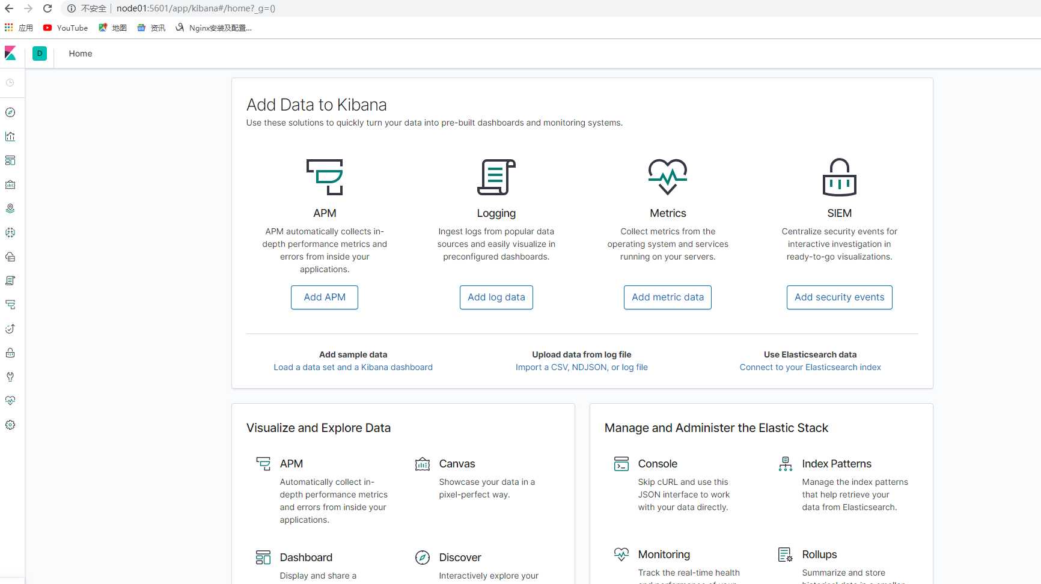
Task: Open the default space D avatar
Action: 40,53
